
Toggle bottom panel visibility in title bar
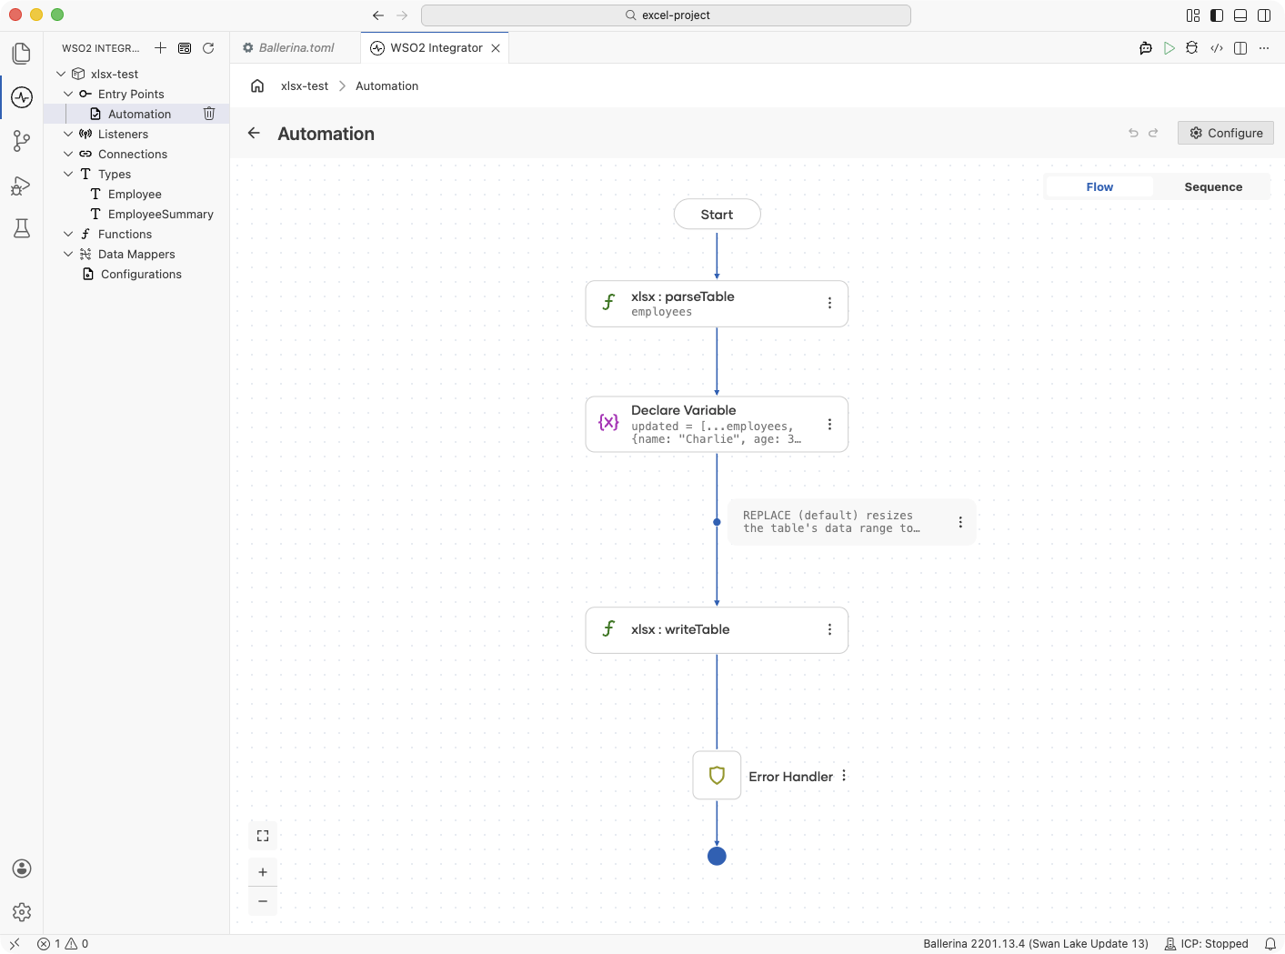1240,15
